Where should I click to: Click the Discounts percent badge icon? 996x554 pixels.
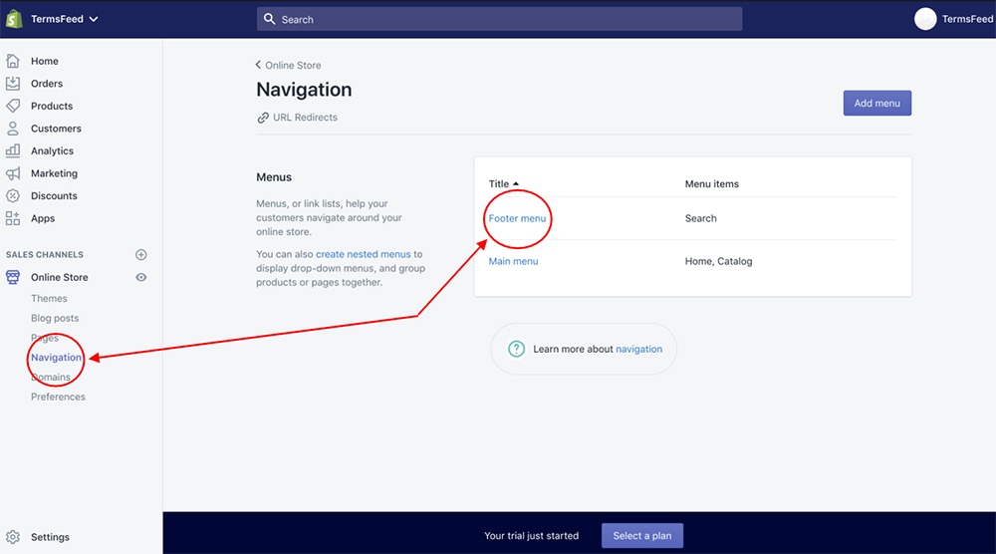click(13, 195)
